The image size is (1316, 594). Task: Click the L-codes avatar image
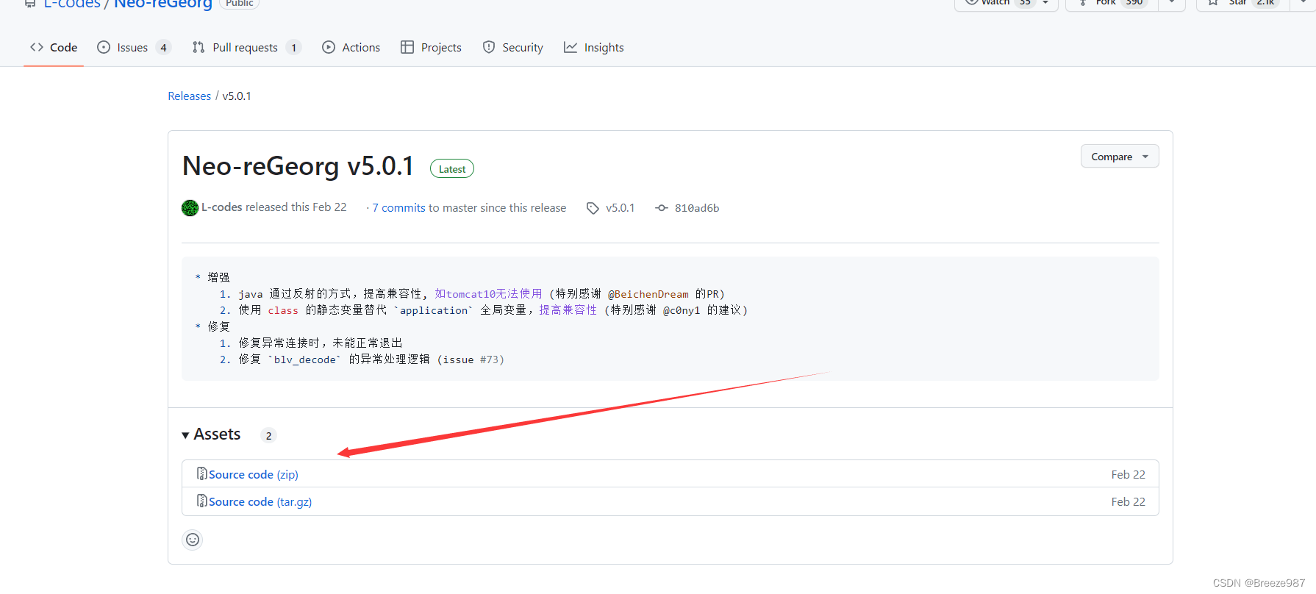[x=190, y=208]
